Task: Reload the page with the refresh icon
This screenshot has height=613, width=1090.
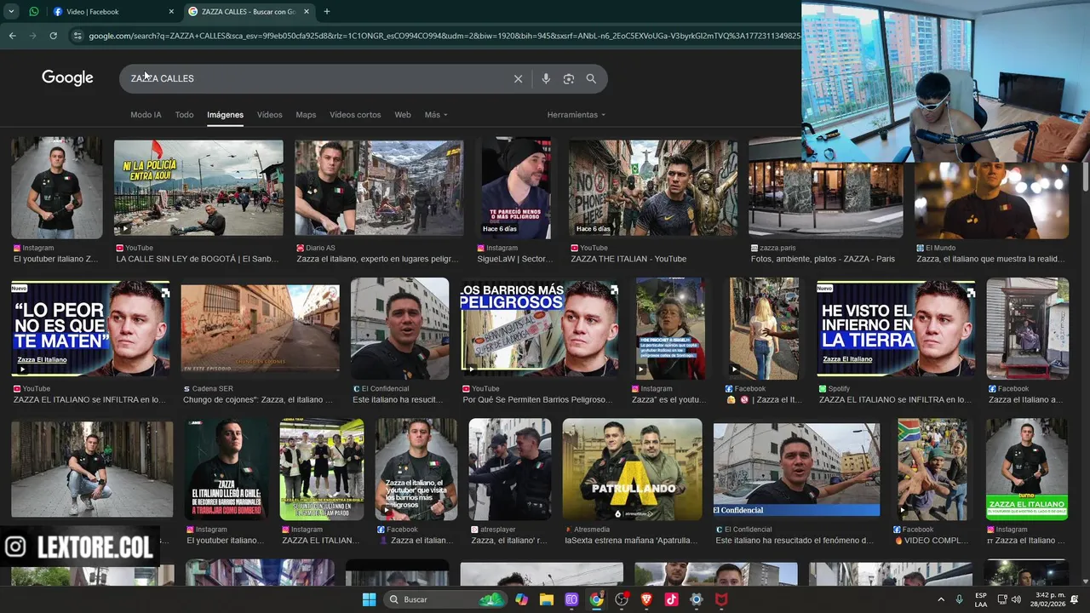Action: point(53,36)
